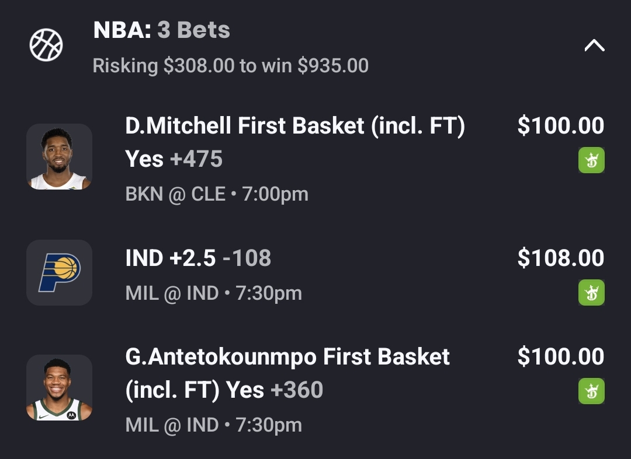
Task: Tap DraftKings logo on the IND +2.5 bet
Action: (x=591, y=292)
